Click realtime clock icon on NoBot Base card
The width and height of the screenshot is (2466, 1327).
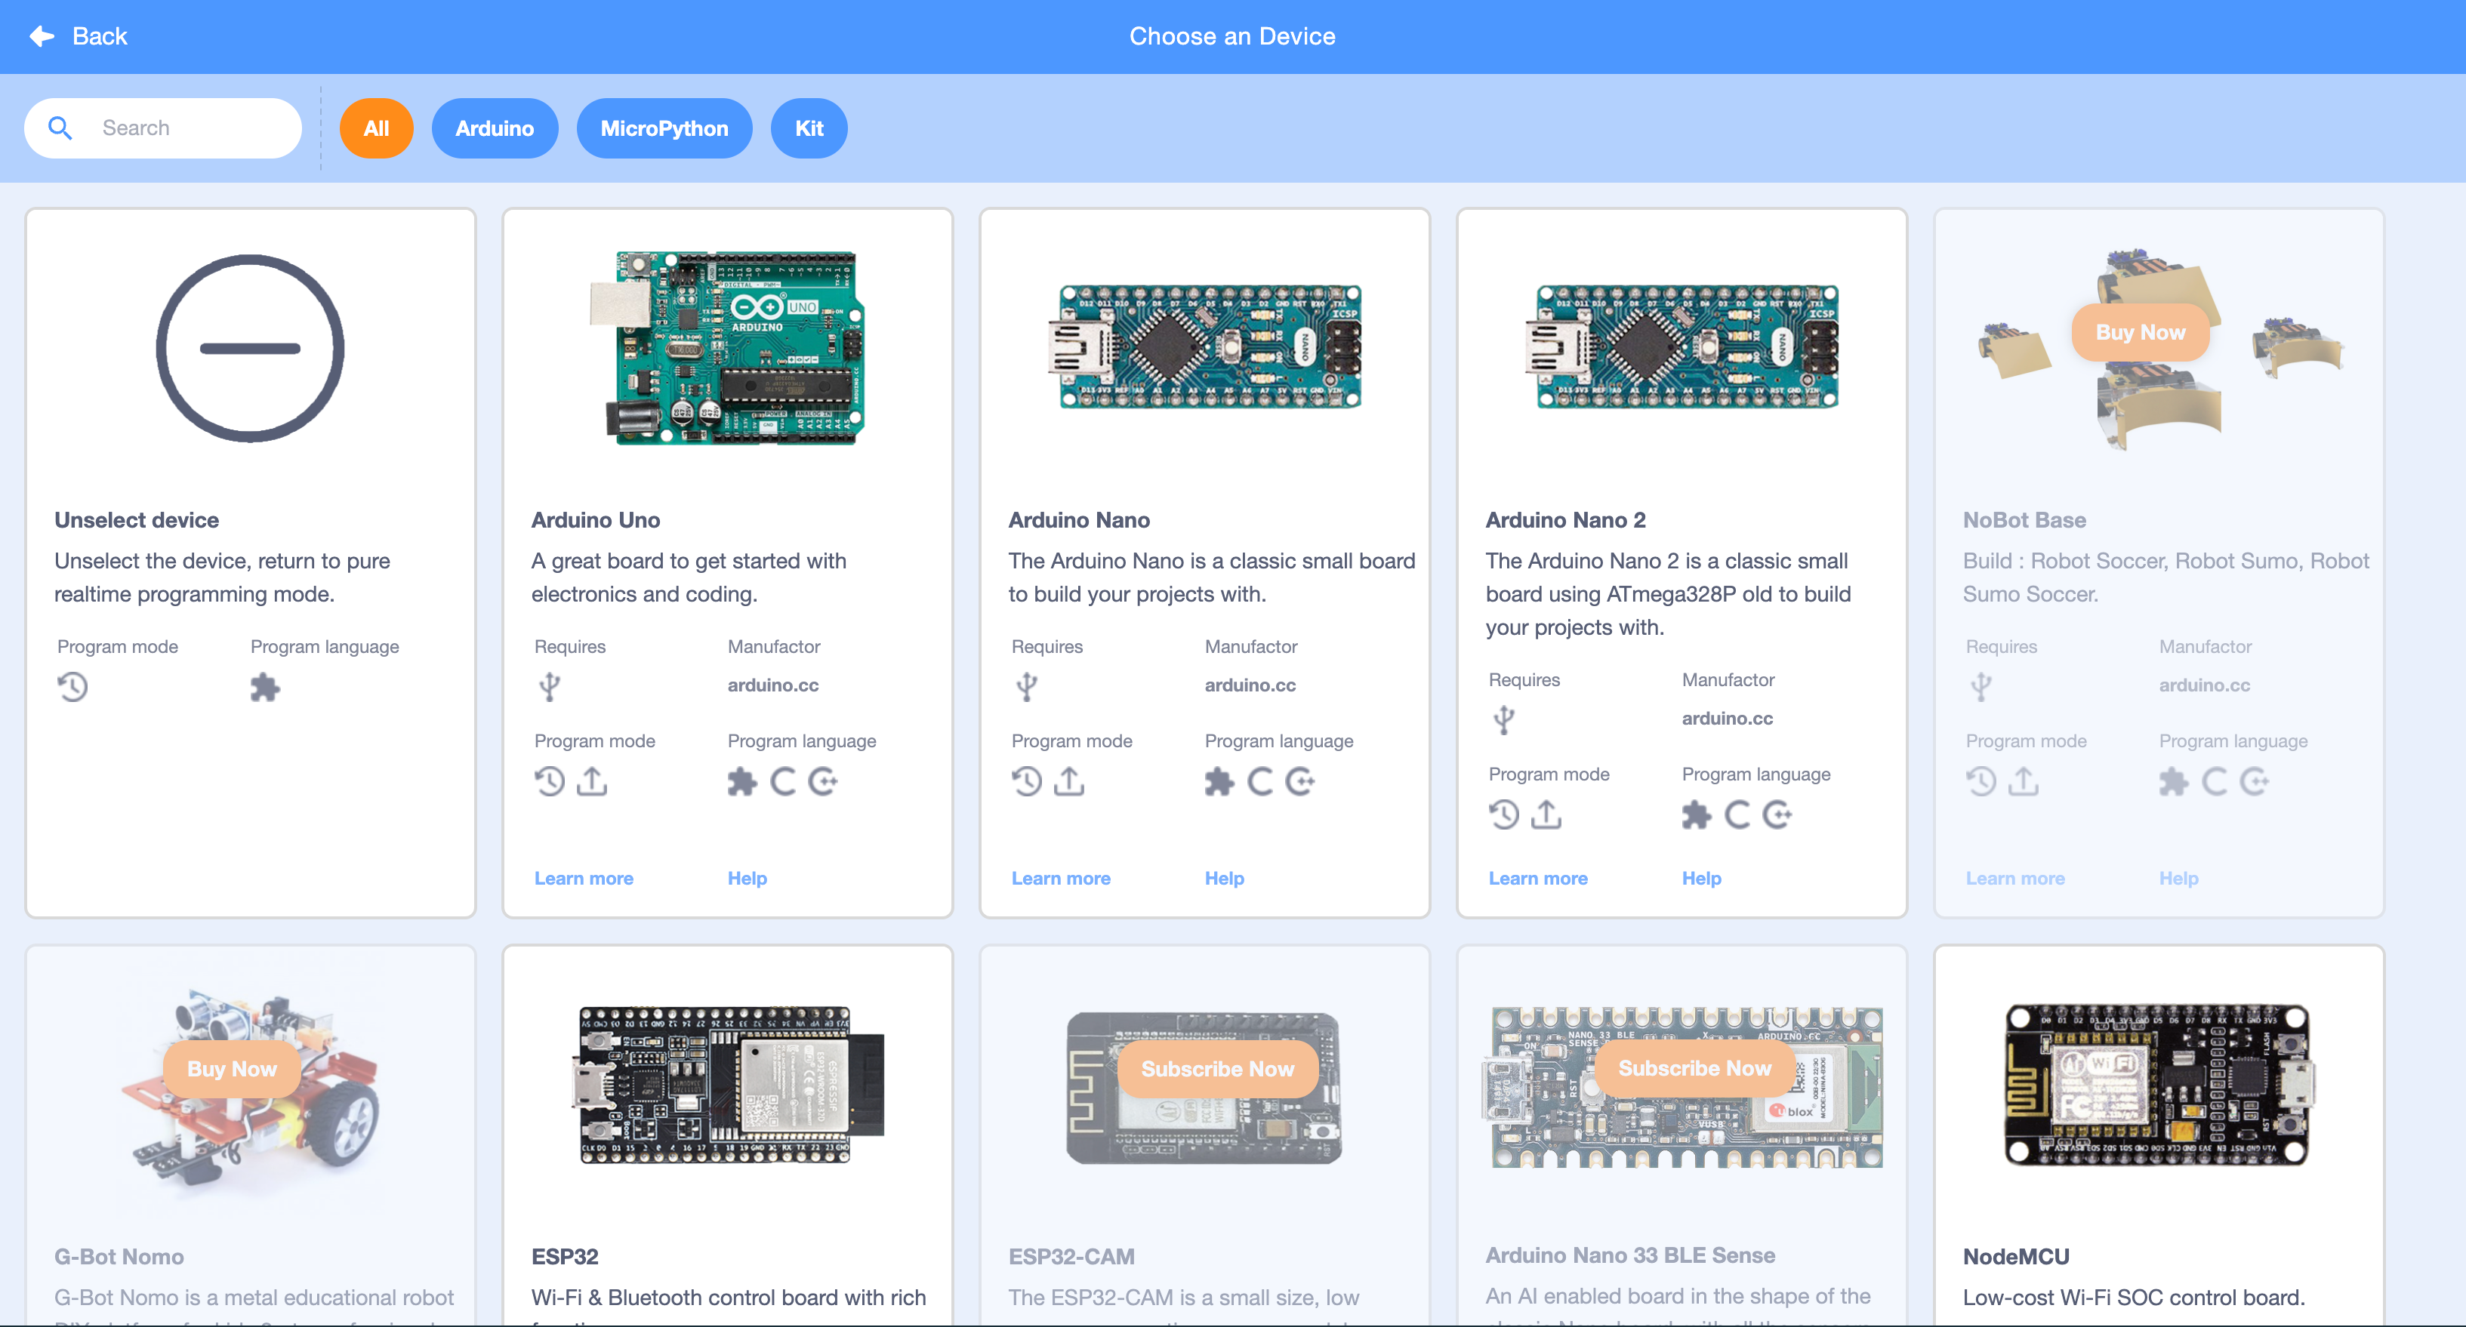1981,782
